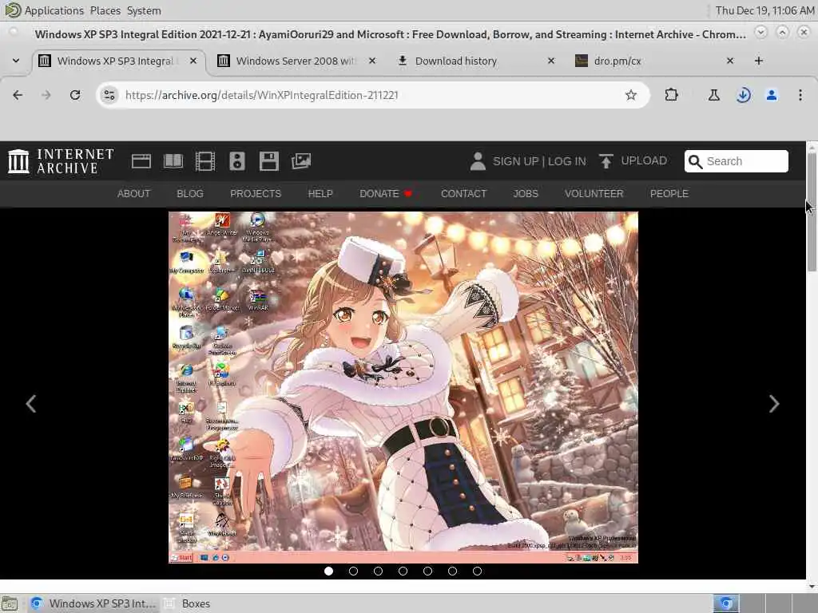The image size is (818, 613).
Task: Click the magnifier icon in search box
Action: (x=695, y=161)
